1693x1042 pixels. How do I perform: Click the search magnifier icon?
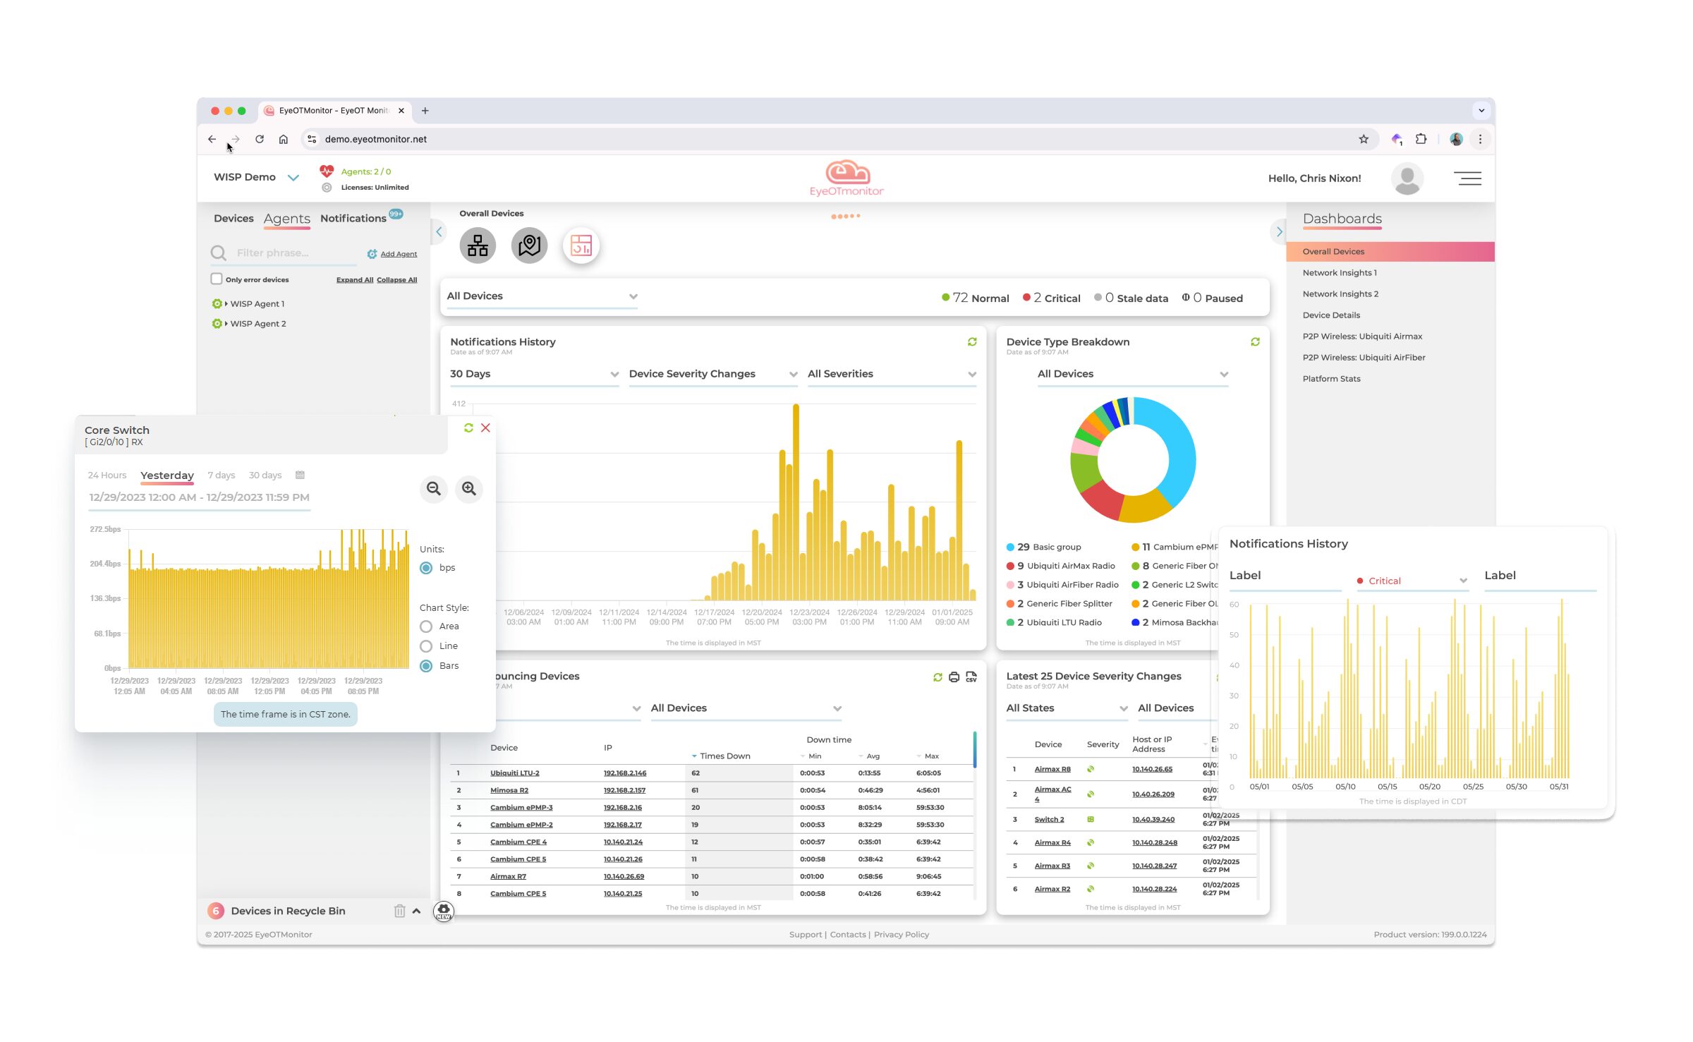coord(219,253)
